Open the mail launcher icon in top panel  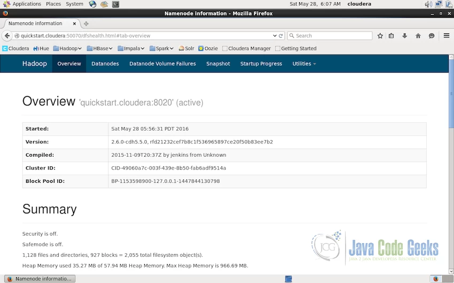click(104, 4)
